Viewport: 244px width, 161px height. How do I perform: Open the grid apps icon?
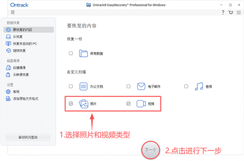[239, 13]
